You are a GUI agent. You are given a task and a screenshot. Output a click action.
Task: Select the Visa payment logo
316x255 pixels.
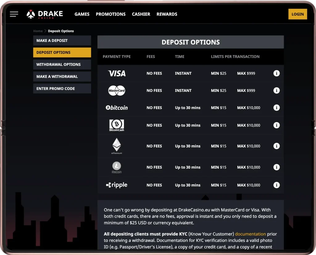117,73
